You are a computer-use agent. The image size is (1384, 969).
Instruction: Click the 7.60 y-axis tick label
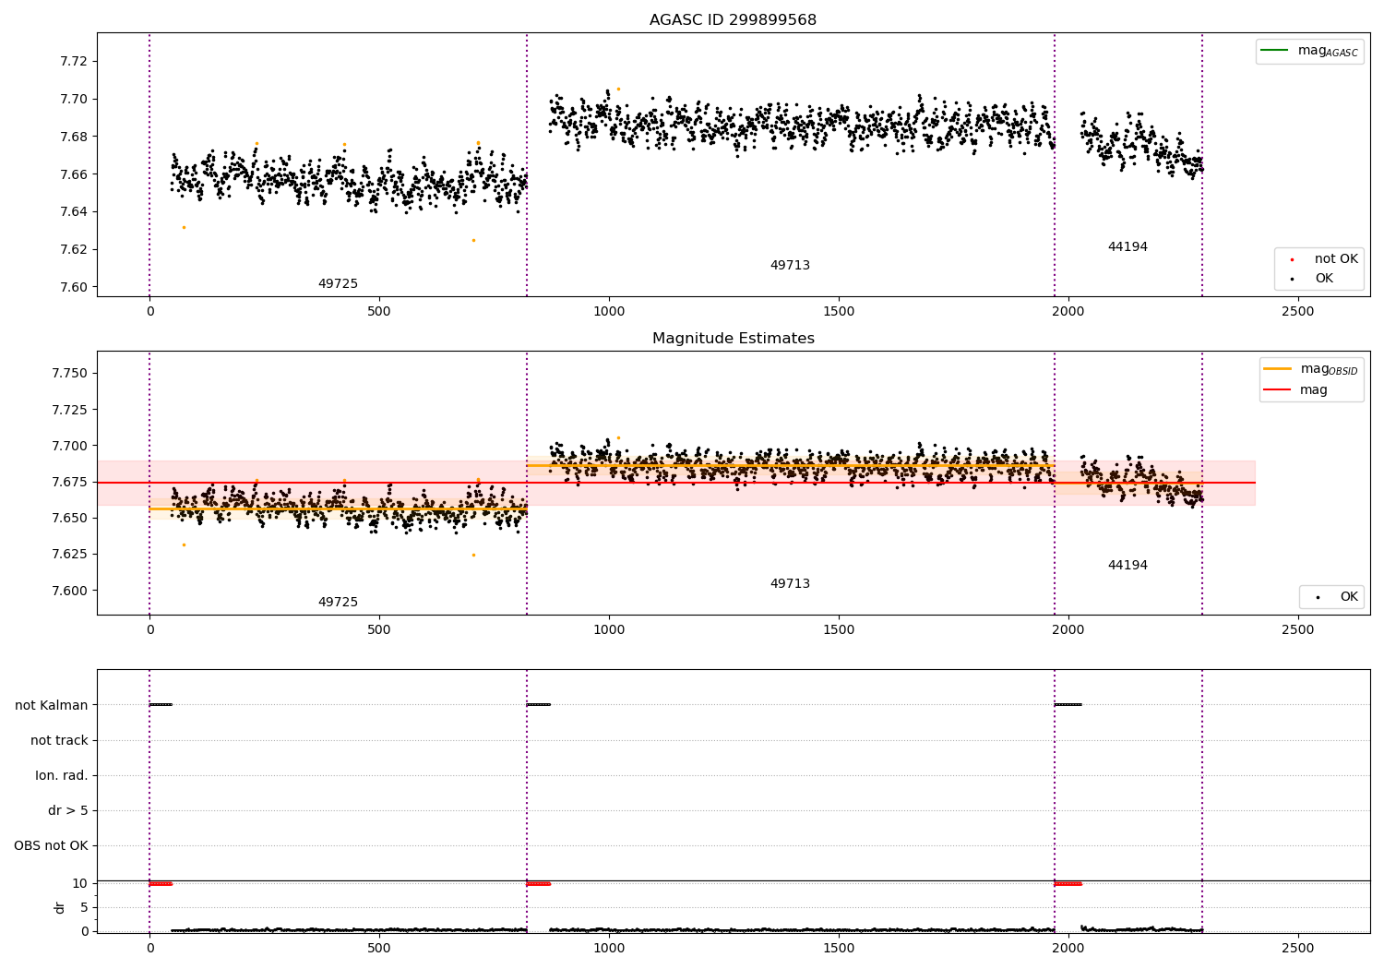74,287
